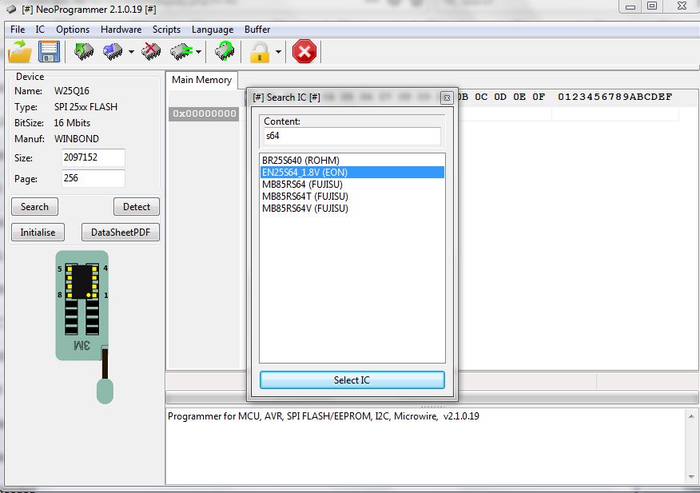Select MB85RS64 (FUJISU) list entry
Image resolution: width=700 pixels, height=493 pixels.
pyautogui.click(x=352, y=185)
